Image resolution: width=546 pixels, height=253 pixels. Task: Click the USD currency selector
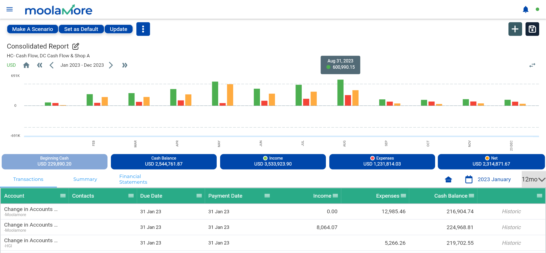[x=11, y=65]
